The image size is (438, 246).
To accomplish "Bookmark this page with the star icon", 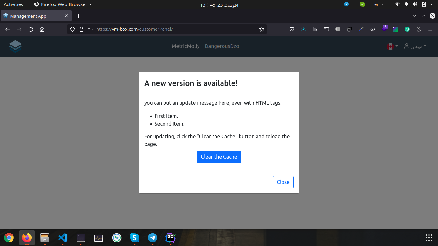I will tap(262, 29).
